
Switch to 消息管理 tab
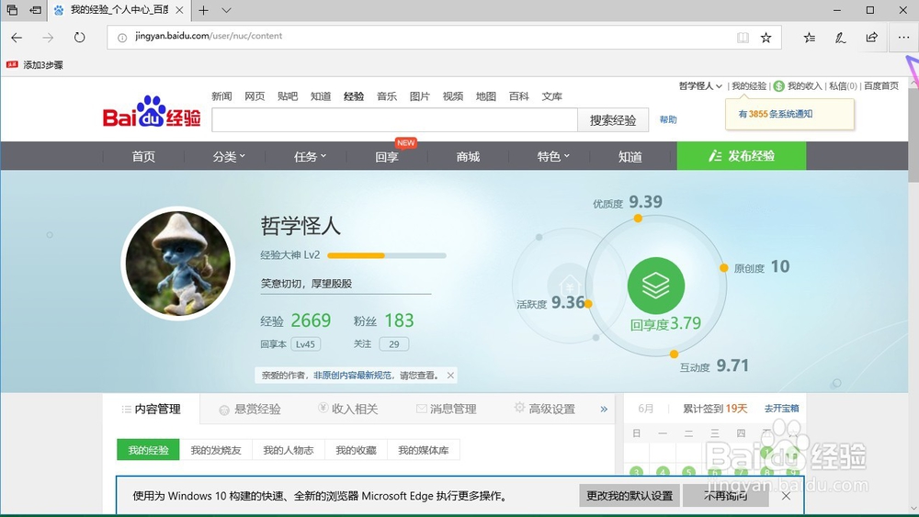(x=447, y=409)
